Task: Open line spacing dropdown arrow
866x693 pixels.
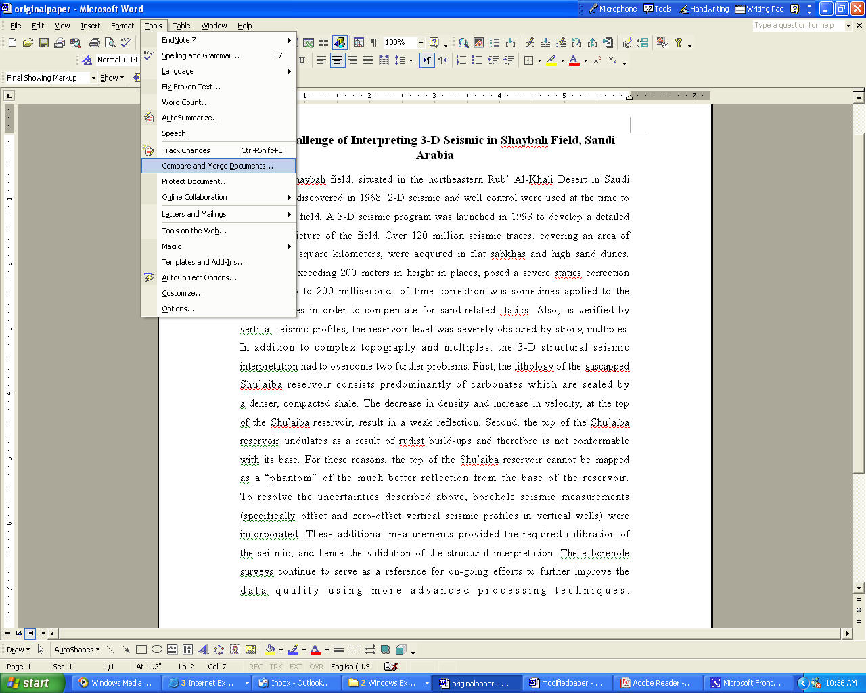Action: click(411, 60)
